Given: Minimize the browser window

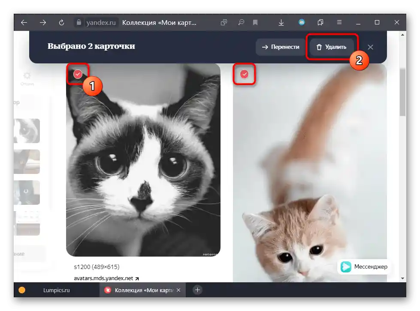Looking at the screenshot, I should tap(358, 23).
